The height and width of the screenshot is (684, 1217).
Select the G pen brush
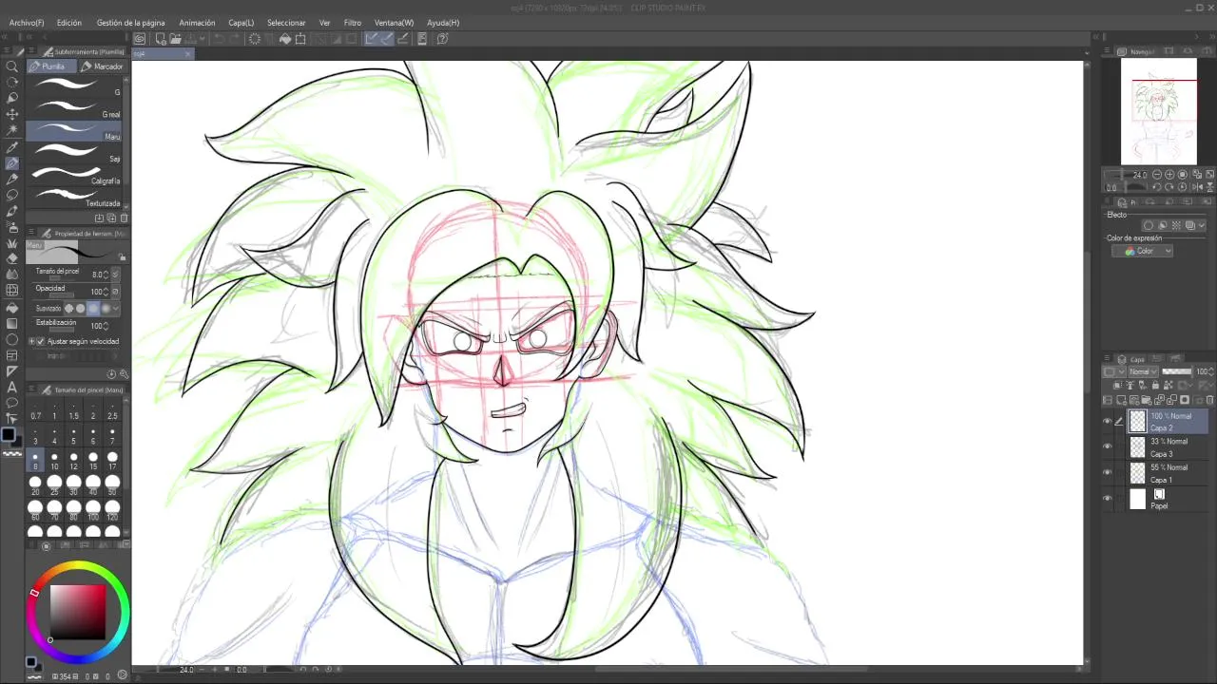coord(76,86)
